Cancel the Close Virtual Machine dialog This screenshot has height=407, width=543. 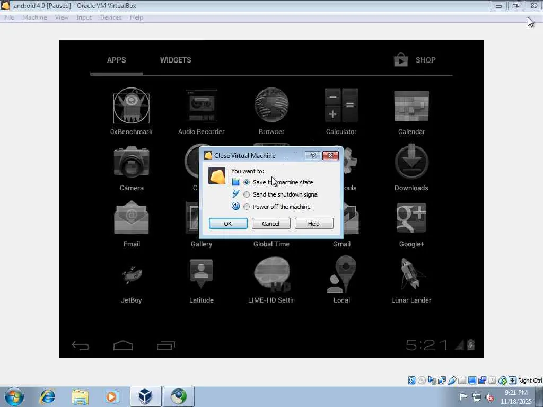coord(271,224)
